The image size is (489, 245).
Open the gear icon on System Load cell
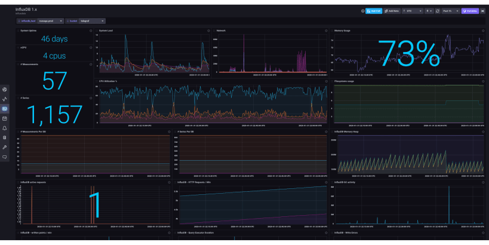click(x=207, y=30)
